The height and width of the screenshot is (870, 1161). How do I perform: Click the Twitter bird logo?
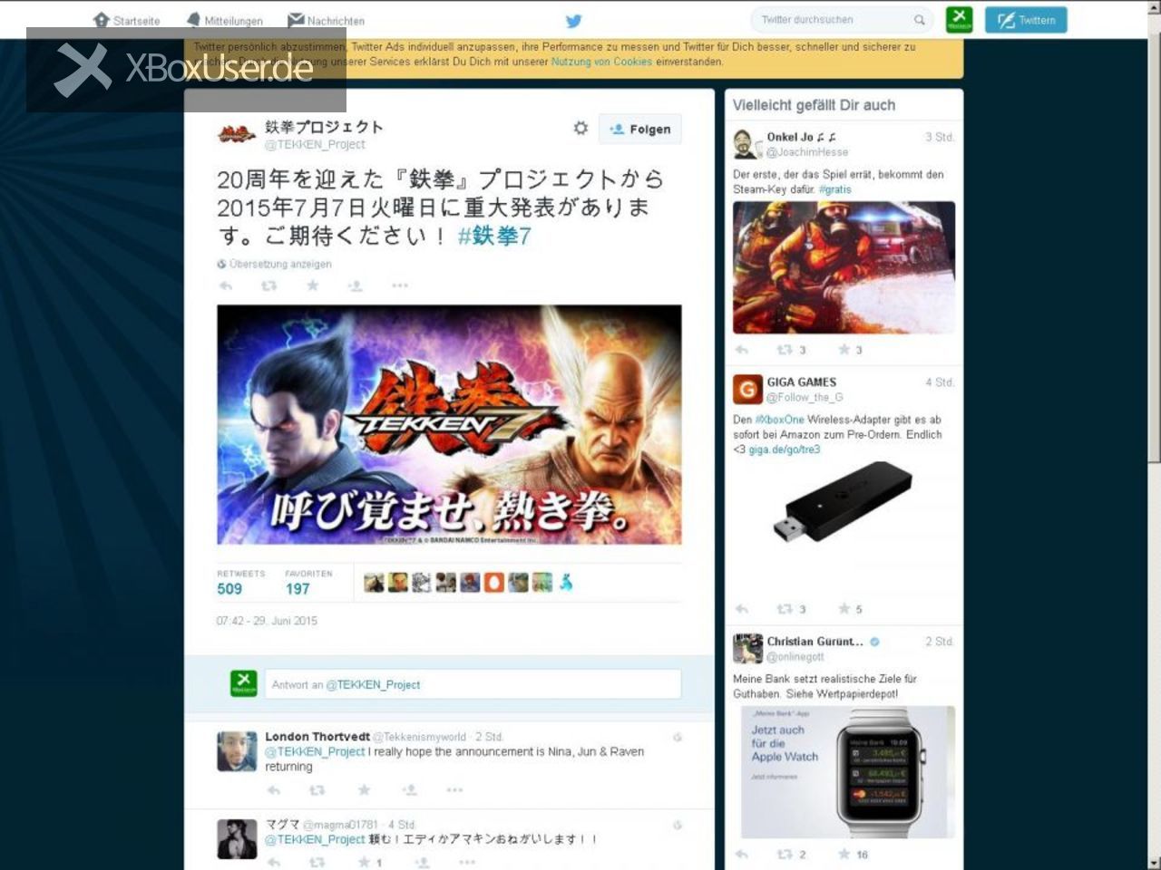(x=573, y=21)
